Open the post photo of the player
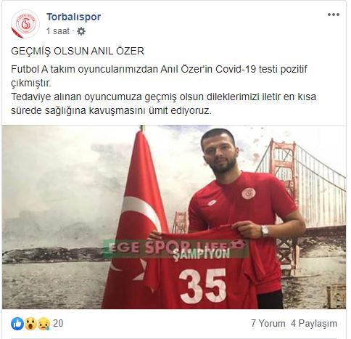 click(x=174, y=217)
